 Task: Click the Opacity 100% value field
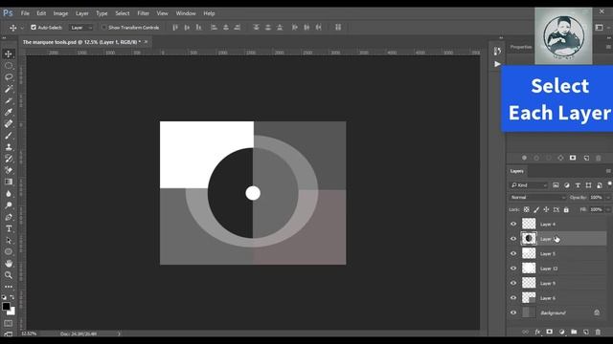click(x=596, y=198)
